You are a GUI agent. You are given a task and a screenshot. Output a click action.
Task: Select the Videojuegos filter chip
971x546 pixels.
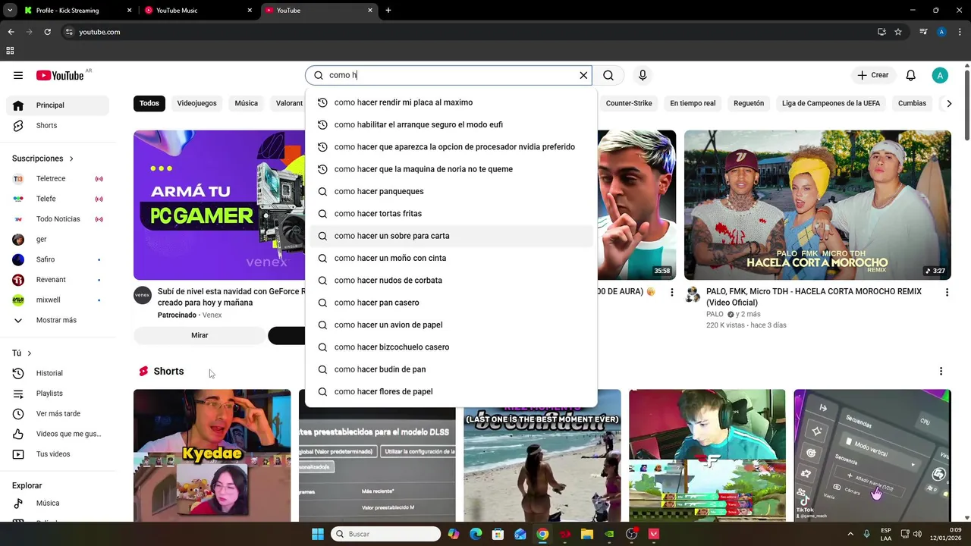click(x=196, y=103)
